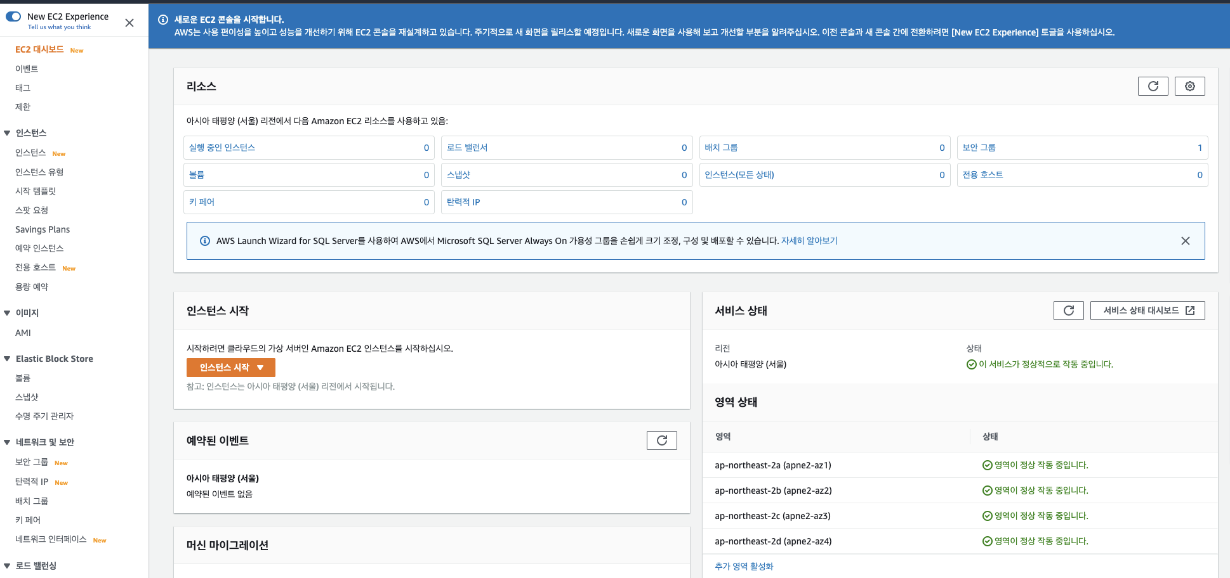
Task: Click 로드 밸런서 resource link
Action: point(467,148)
